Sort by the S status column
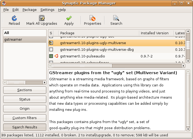This screenshot has height=139, width=193. pos(51,33)
